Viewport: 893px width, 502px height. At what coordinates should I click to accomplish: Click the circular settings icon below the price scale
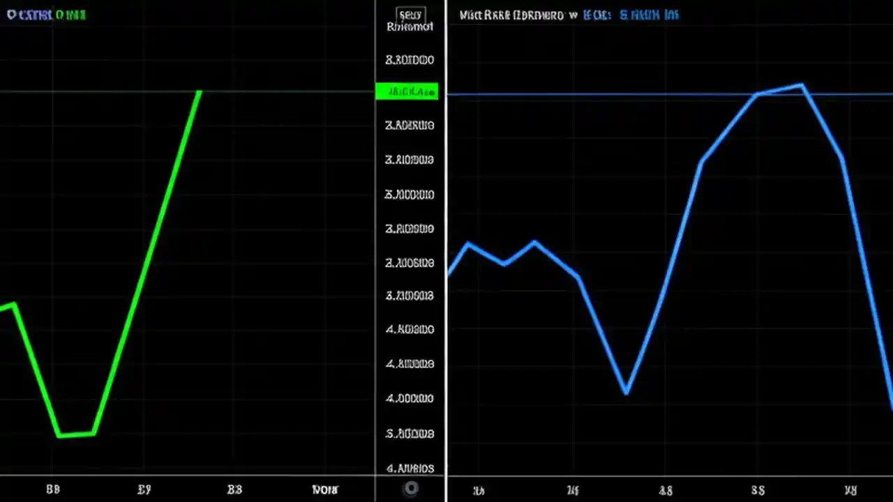[410, 489]
